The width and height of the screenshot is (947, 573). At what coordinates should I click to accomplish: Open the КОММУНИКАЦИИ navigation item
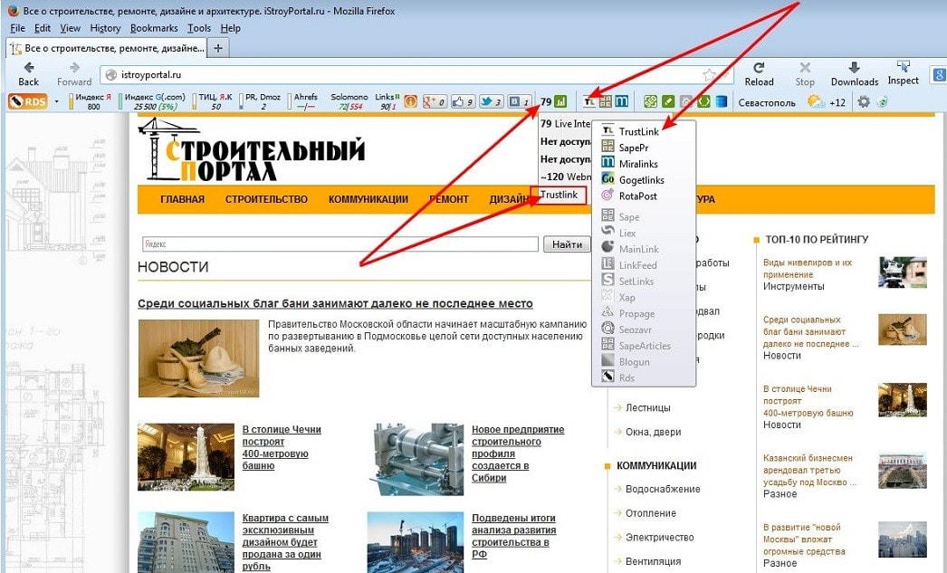click(x=368, y=199)
